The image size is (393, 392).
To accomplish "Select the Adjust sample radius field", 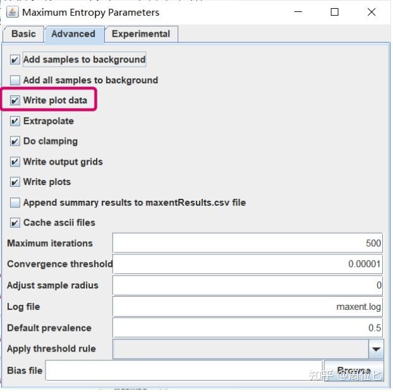I will click(248, 285).
